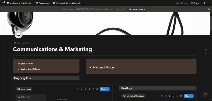Open sort for In progress database
The height and width of the screenshot is (101, 212).
pos(82,89)
